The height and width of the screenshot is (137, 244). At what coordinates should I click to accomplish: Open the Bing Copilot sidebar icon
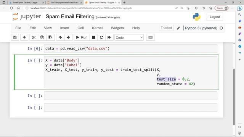240,8
